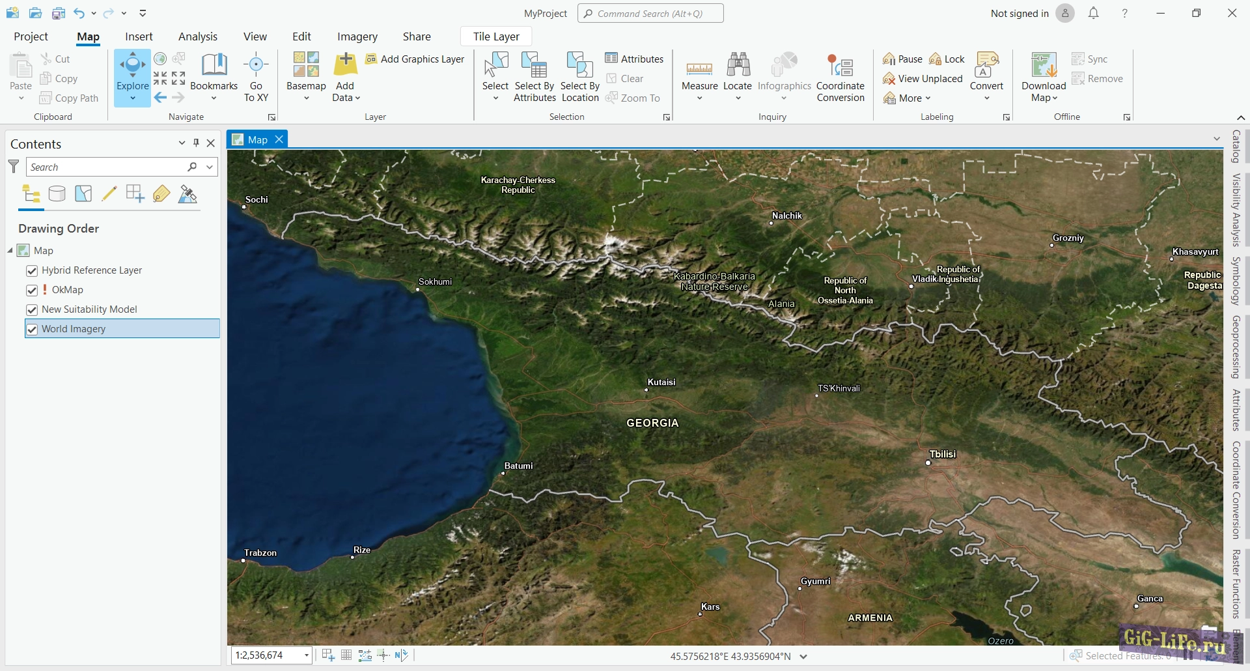The image size is (1250, 671).
Task: Select the World Imagery layer
Action: tap(74, 329)
